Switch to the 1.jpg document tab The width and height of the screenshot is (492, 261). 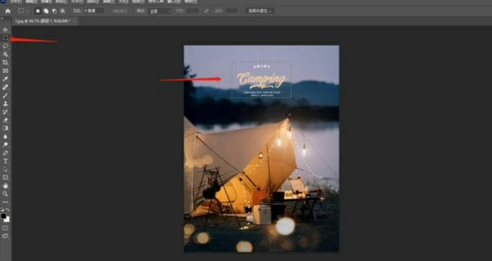[43, 21]
